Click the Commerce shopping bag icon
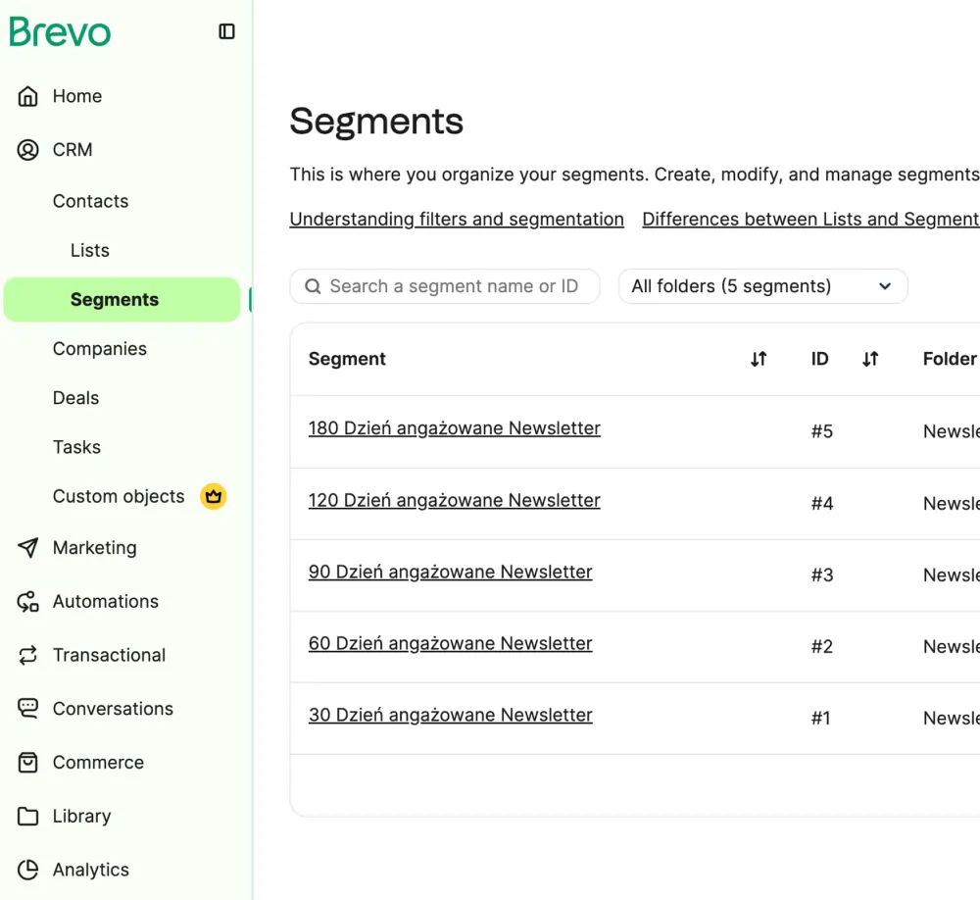Viewport: 980px width, 900px height. pos(27,763)
